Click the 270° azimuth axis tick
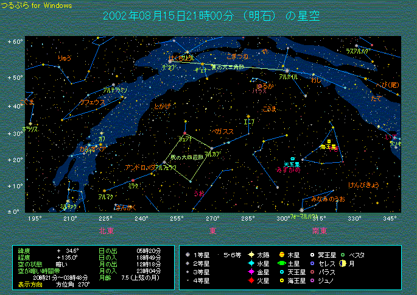 click(212, 218)
